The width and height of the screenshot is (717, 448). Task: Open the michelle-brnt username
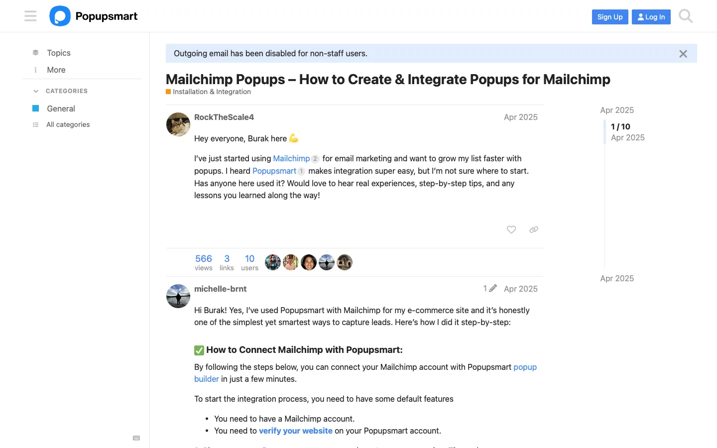pos(220,289)
